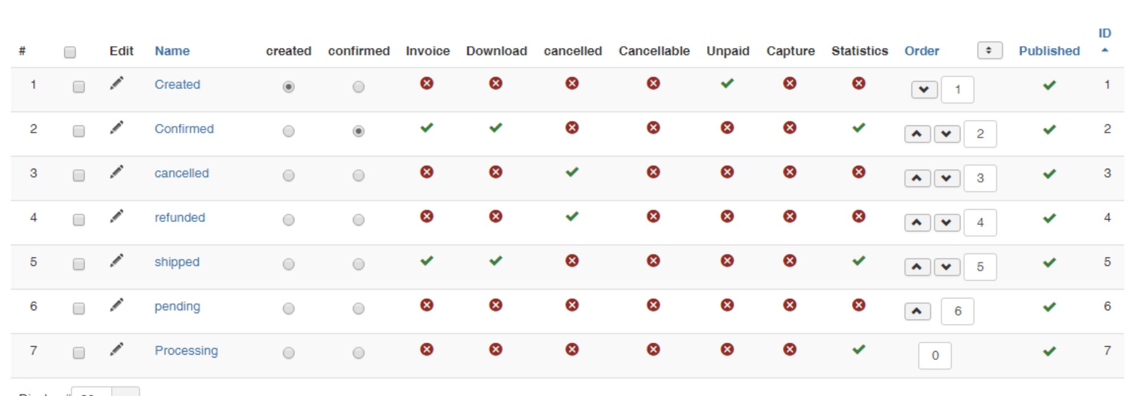Sort table by Name column
This screenshot has height=396, width=1137.
172,51
